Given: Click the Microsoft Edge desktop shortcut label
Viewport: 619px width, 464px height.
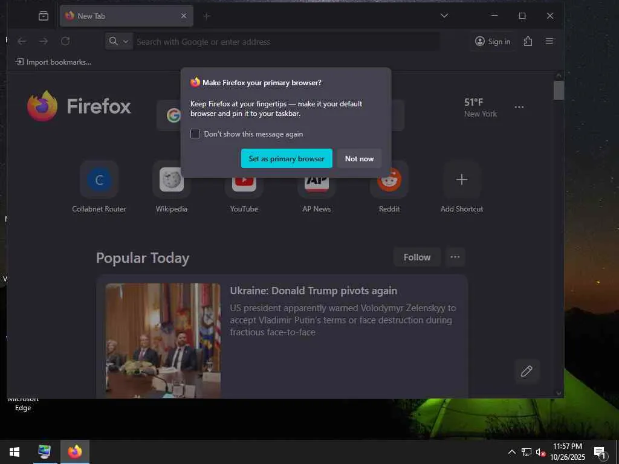Looking at the screenshot, I should (x=23, y=403).
